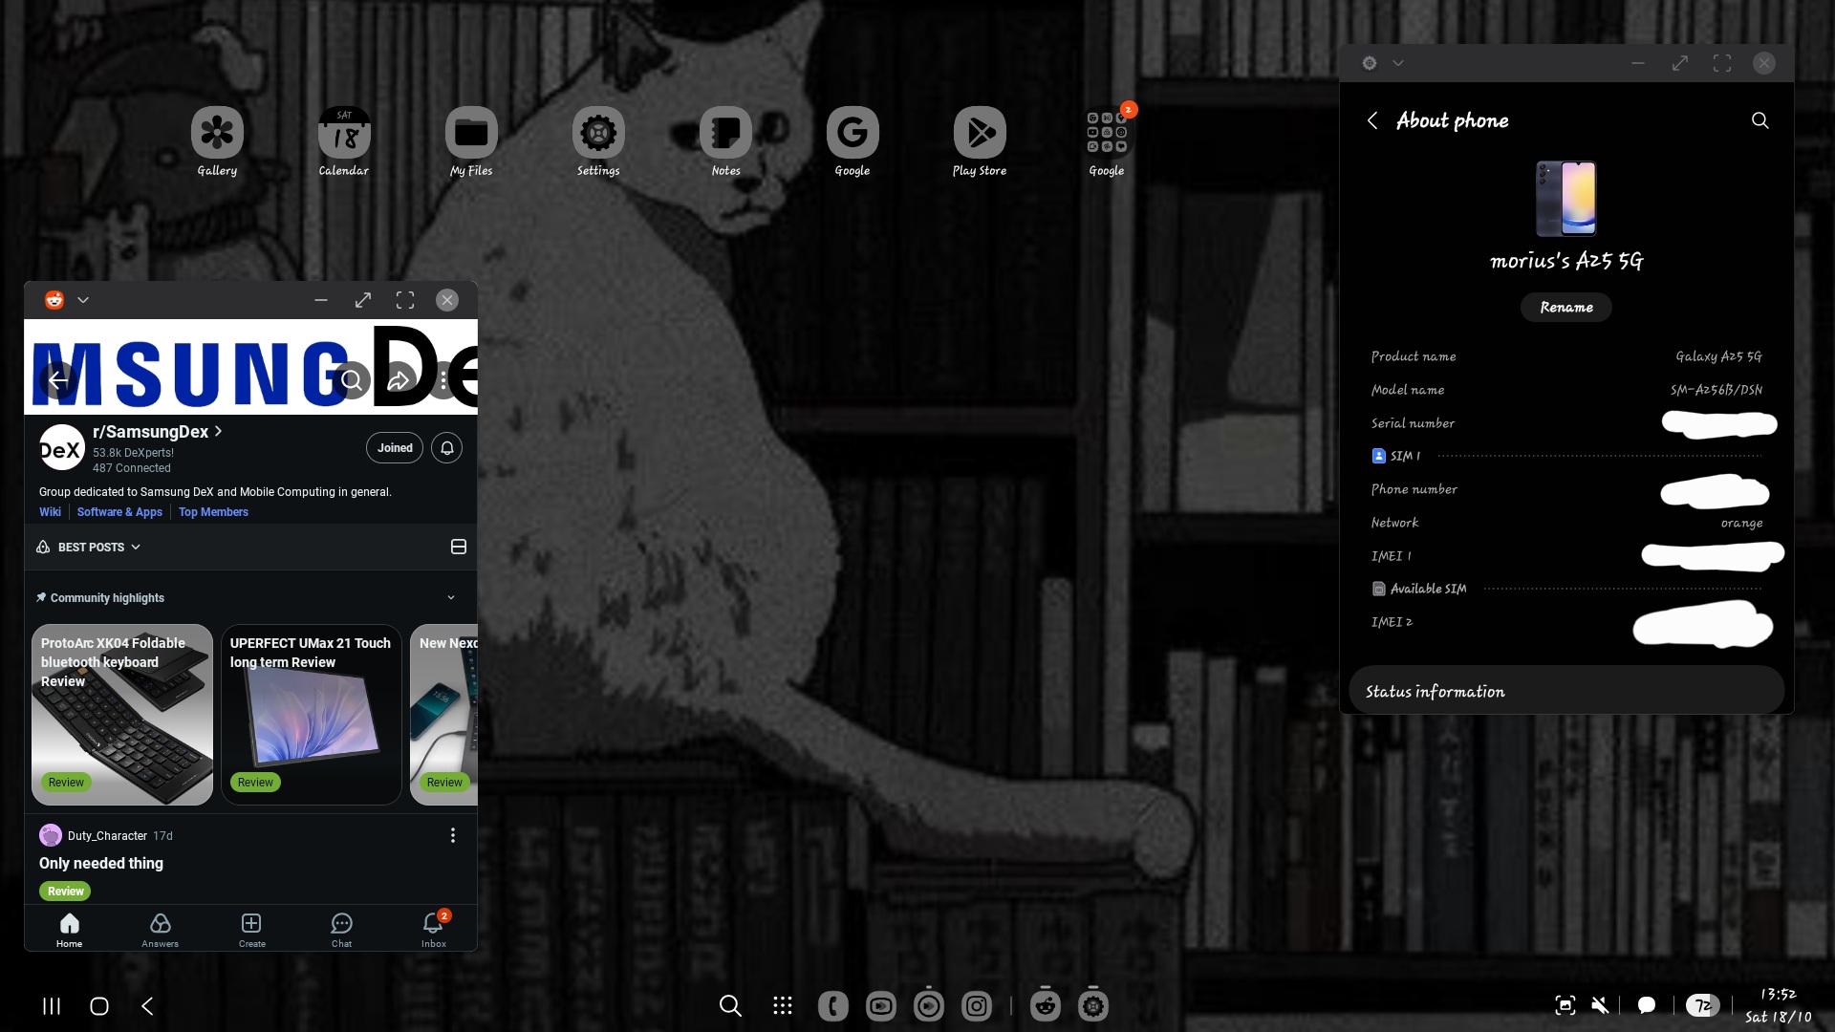Click the share icon on SamsungDex banner
Screen dimensions: 1835x1032
pyautogui.click(x=399, y=380)
